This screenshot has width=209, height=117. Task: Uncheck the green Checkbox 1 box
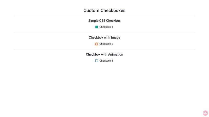pyautogui.click(x=97, y=27)
